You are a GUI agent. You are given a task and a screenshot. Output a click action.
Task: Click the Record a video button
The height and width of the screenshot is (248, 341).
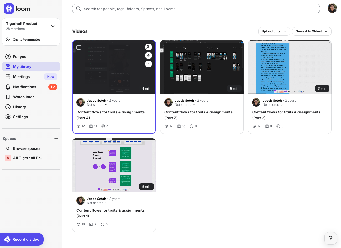(22, 239)
